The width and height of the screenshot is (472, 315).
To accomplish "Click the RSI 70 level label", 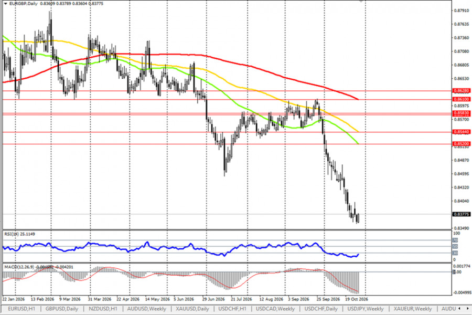I will [x=455, y=240].
